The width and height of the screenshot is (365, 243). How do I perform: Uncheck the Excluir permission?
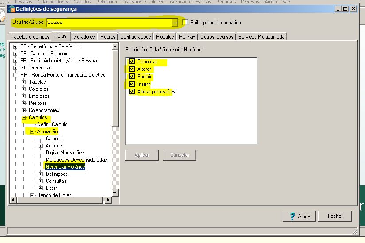pyautogui.click(x=132, y=77)
